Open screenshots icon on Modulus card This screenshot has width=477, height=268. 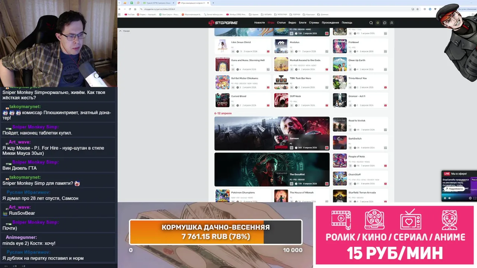pyautogui.click(x=327, y=51)
